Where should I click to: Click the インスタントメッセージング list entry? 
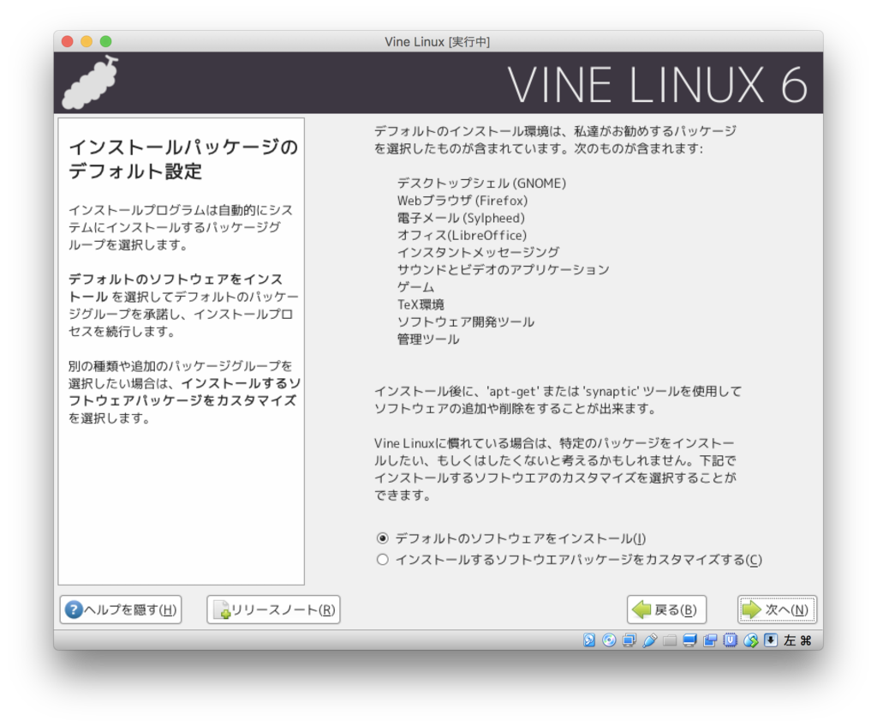click(478, 253)
